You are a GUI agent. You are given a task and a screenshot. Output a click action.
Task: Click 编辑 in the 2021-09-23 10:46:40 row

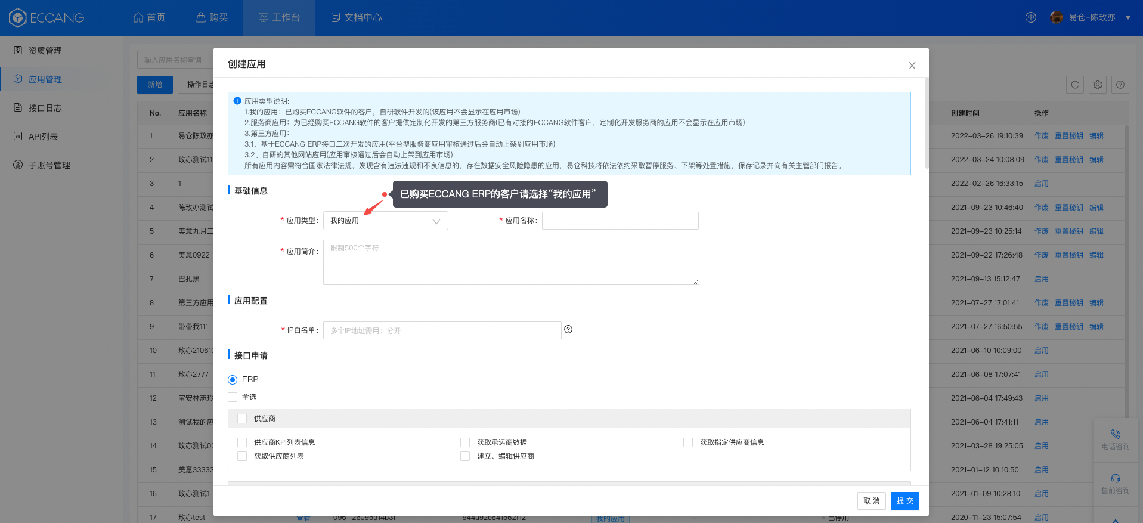(1096, 208)
